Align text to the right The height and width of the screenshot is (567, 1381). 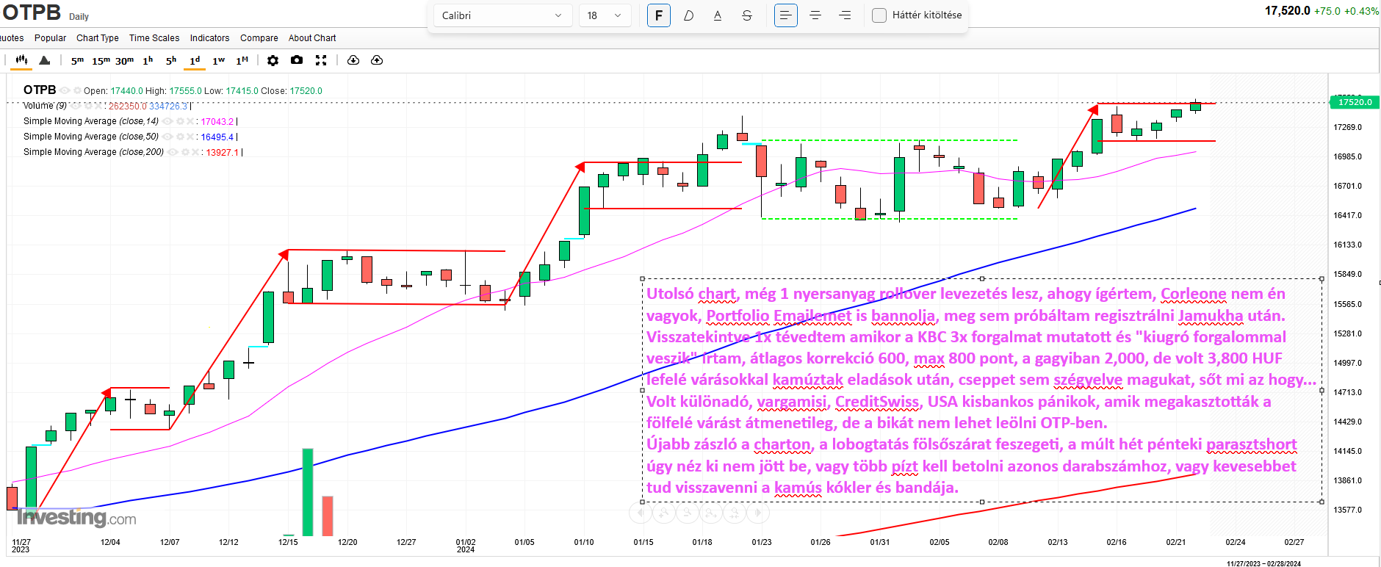(845, 15)
